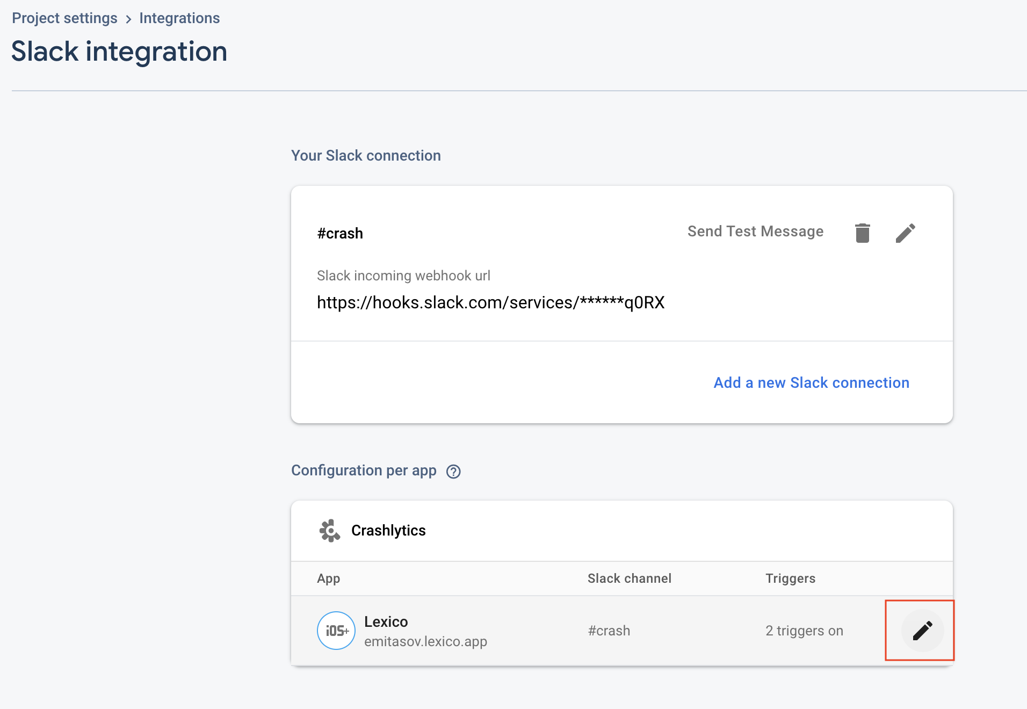Click the emitasov.lexico.app bundle identifier
This screenshot has width=1027, height=709.
click(x=425, y=641)
